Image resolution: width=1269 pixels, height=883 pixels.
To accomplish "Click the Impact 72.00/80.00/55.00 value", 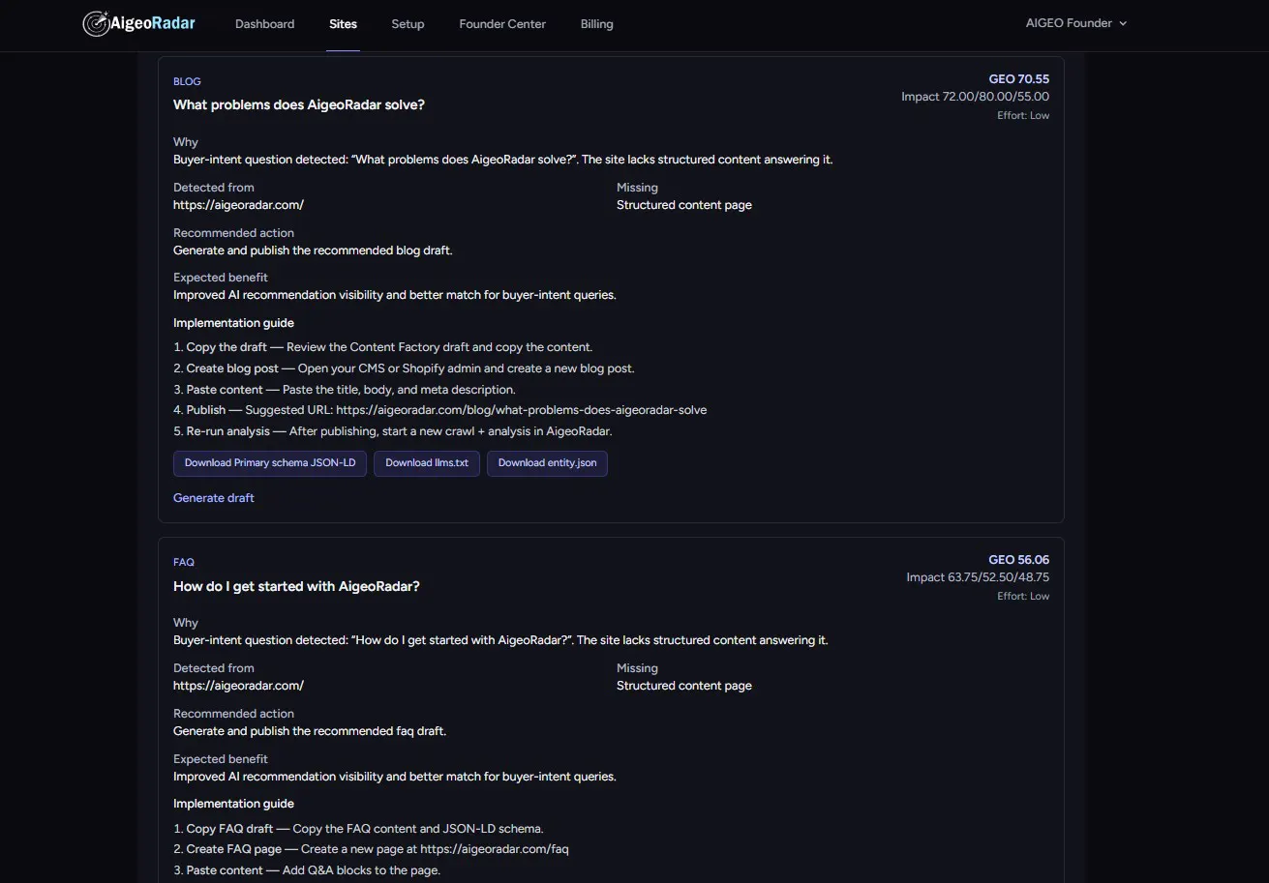I will click(x=975, y=97).
